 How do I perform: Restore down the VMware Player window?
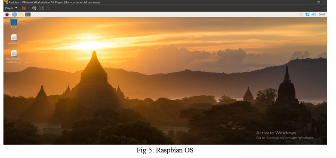tap(318, 2)
